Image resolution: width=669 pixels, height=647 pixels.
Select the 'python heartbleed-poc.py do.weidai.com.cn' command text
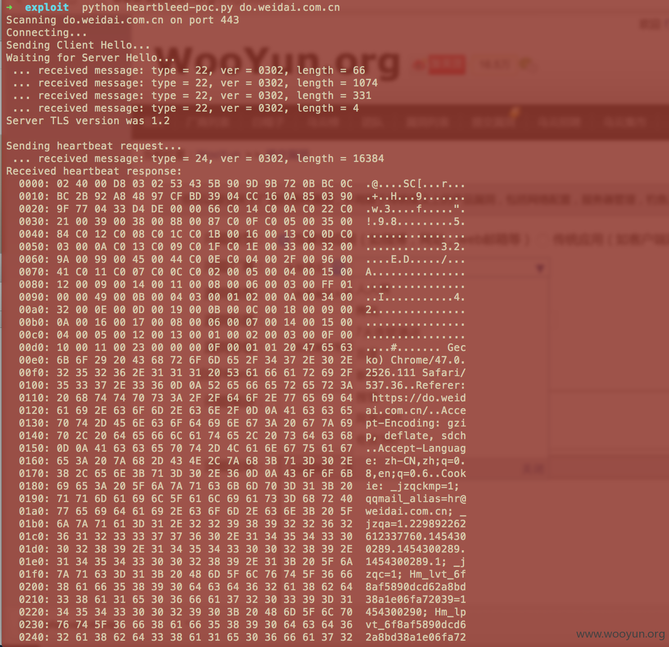211,7
